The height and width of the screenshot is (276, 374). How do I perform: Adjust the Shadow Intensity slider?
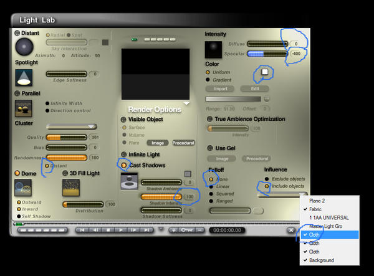pos(161,197)
